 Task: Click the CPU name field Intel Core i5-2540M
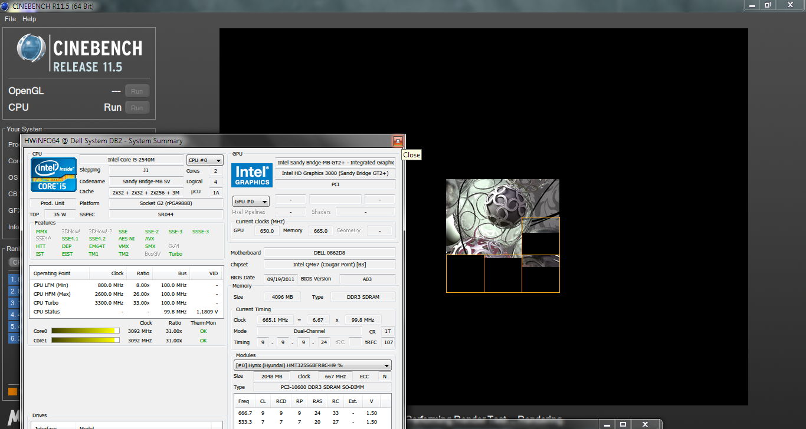[131, 160]
